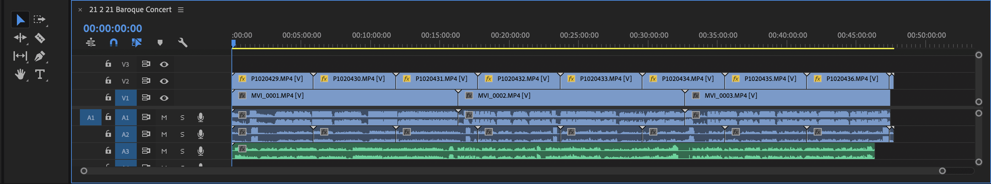Viewport: 991px width, 184px height.
Task: Select the Ripple Edit tool
Action: [20, 37]
